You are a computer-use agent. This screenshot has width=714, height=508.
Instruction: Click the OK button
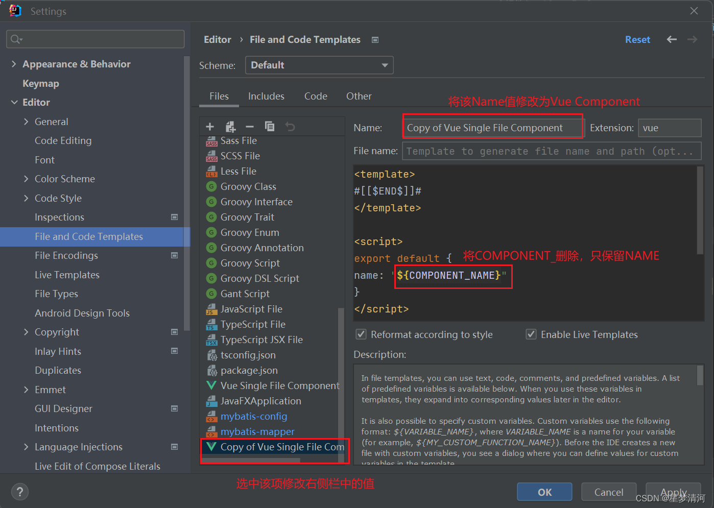click(x=544, y=492)
